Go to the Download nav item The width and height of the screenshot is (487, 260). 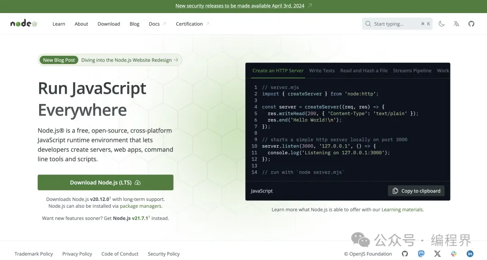coord(109,24)
